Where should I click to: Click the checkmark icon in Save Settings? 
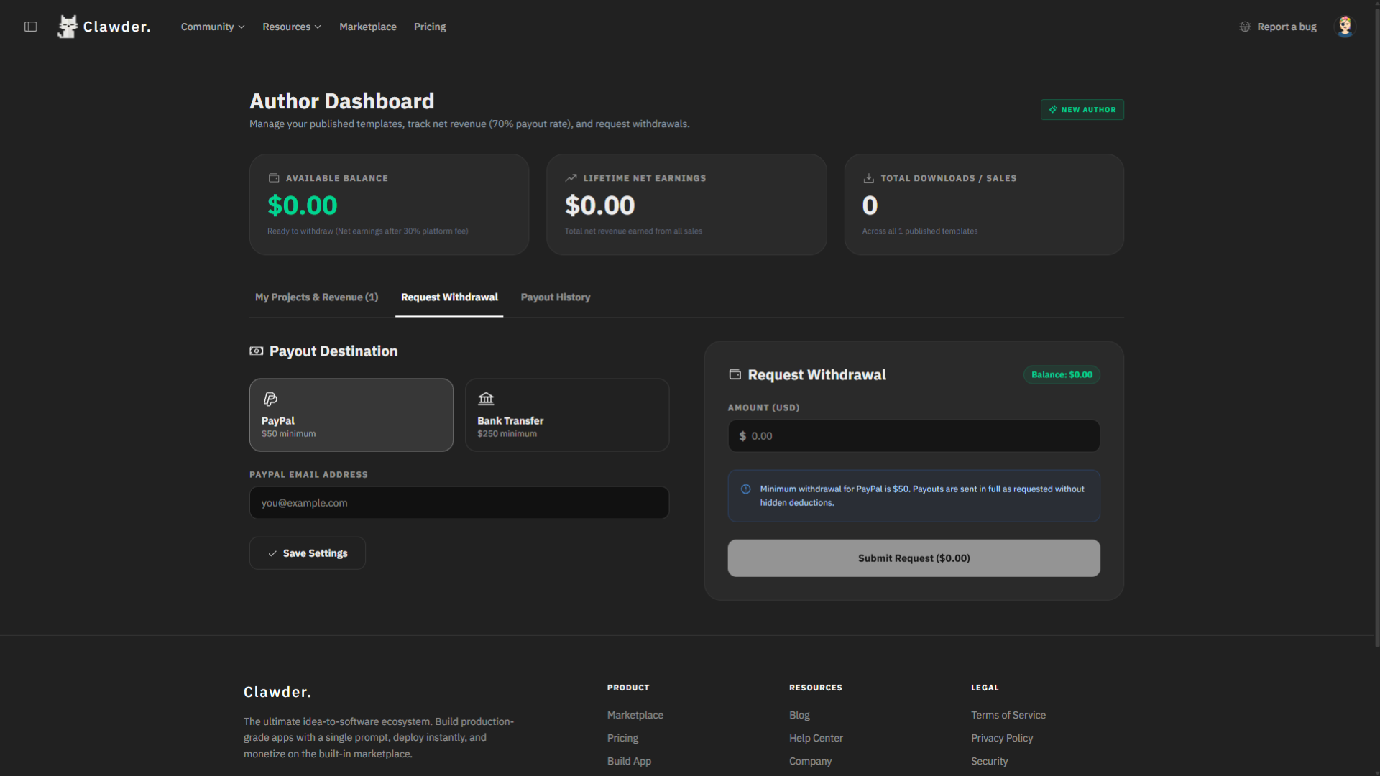pyautogui.click(x=272, y=553)
